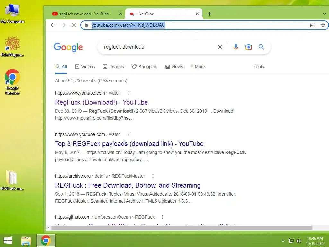Switch to the Videos results tab

tap(85, 67)
